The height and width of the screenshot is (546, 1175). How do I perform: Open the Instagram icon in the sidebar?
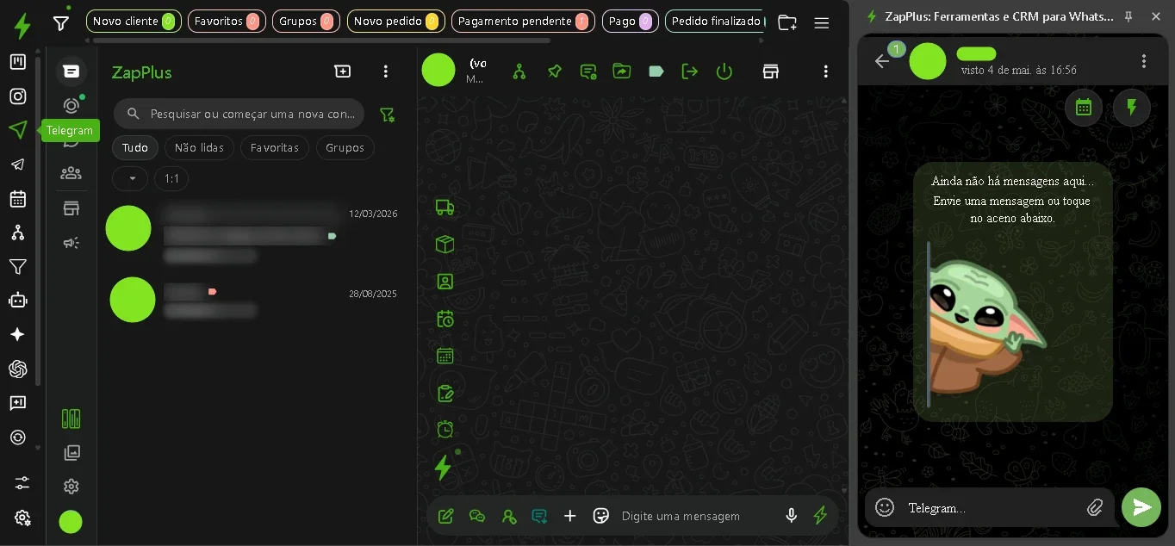click(x=17, y=96)
